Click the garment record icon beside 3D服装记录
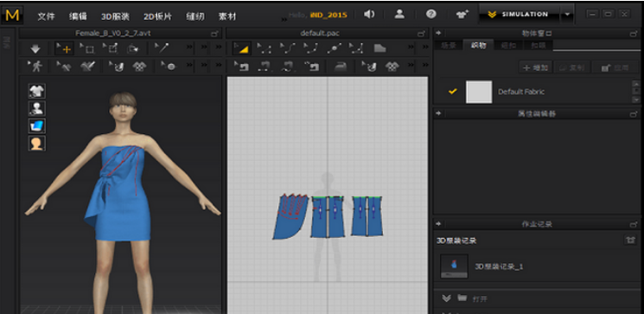This screenshot has height=314, width=644. (630, 240)
